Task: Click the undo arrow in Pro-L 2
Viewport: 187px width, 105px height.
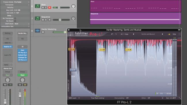Action: pos(112,34)
